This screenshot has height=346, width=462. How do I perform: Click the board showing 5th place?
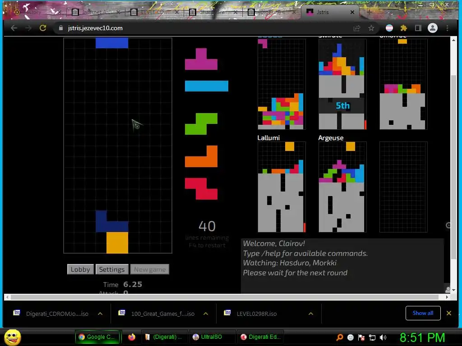pyautogui.click(x=342, y=84)
